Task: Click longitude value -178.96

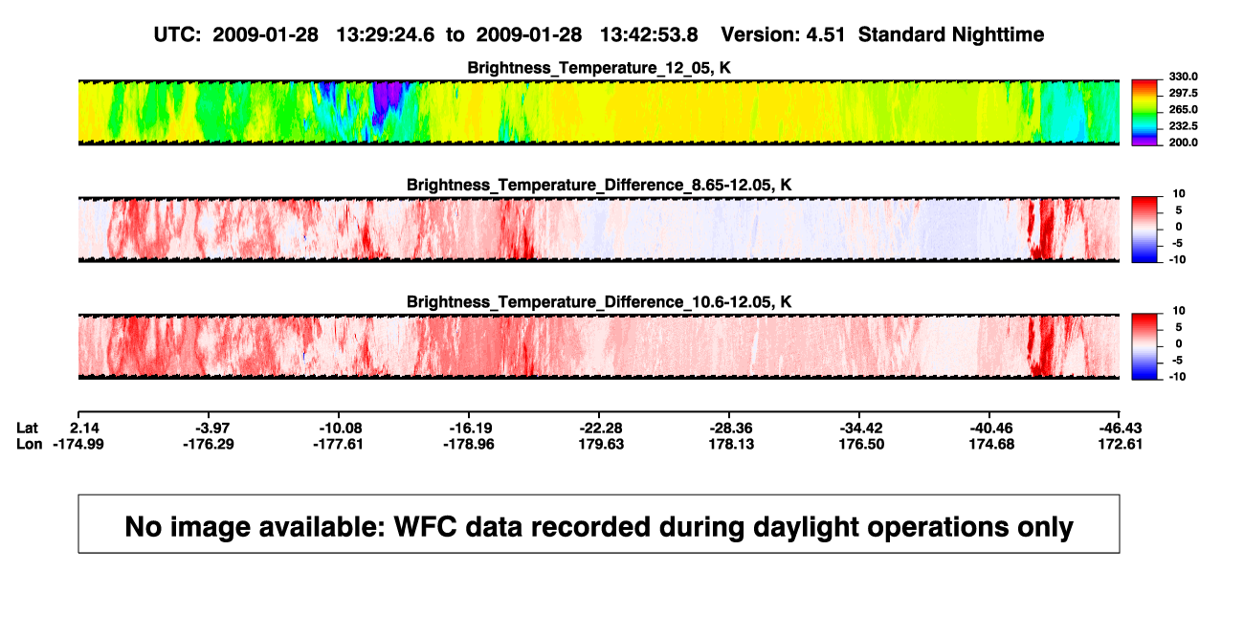Action: click(469, 444)
